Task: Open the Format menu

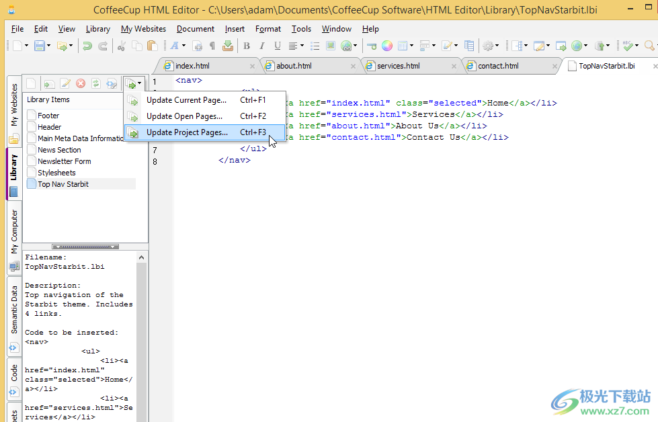Action: pyautogui.click(x=268, y=29)
